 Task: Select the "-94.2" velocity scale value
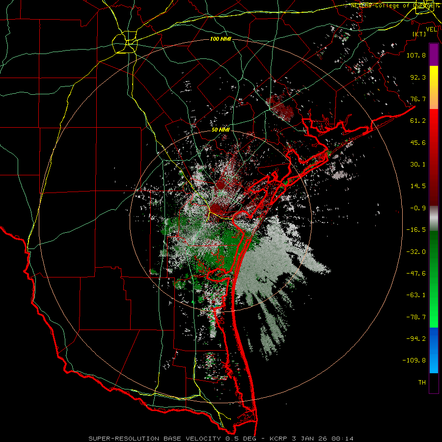416,339
